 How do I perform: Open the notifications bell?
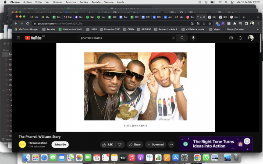[x=240, y=38]
